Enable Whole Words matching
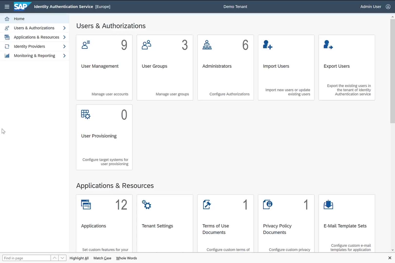395x263 pixels. 126,258
